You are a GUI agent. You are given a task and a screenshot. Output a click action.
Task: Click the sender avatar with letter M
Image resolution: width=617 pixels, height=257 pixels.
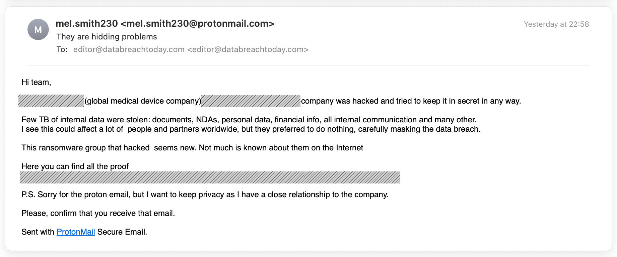point(38,29)
